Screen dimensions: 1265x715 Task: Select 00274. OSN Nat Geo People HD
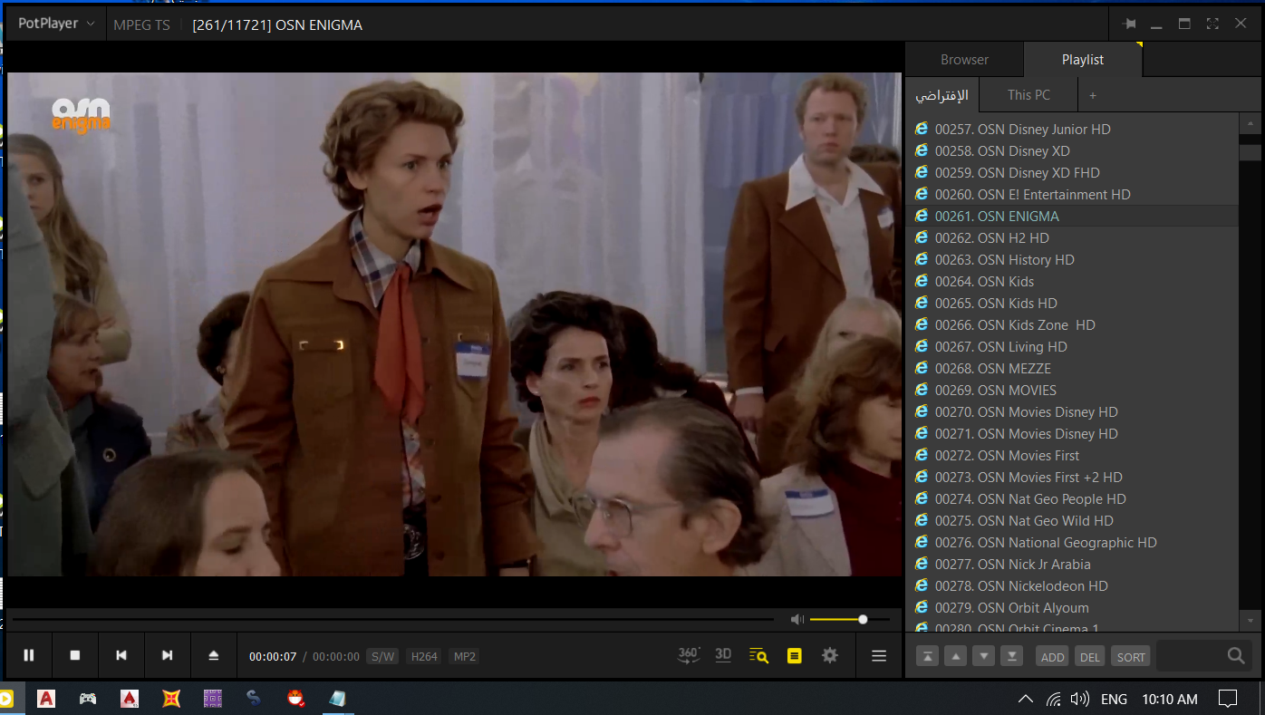click(1072, 498)
